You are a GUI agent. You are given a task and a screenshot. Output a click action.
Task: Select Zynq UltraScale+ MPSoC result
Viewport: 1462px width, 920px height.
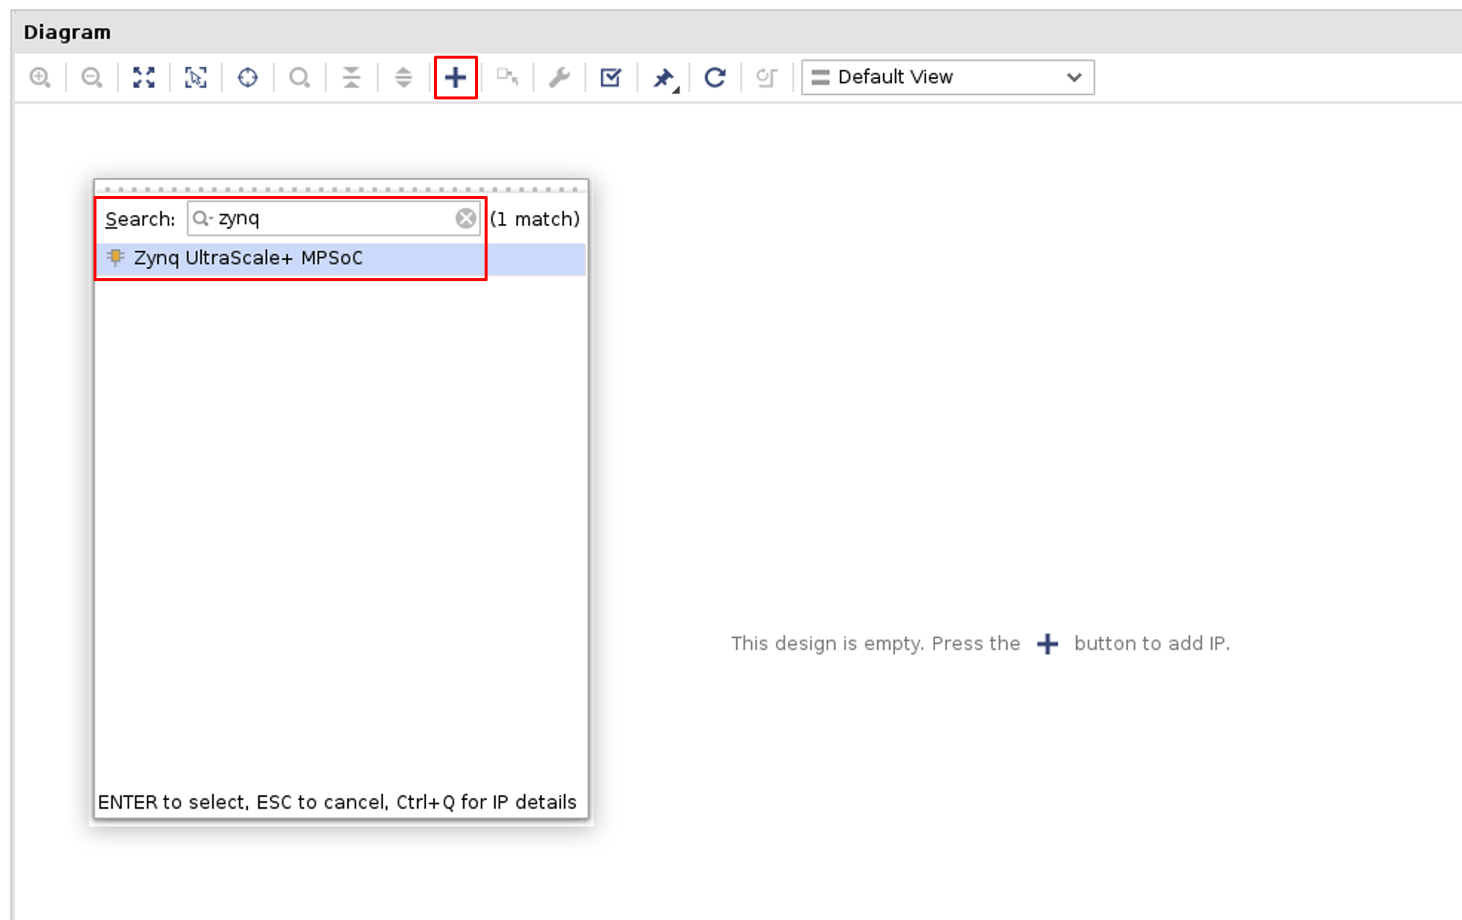point(248,258)
